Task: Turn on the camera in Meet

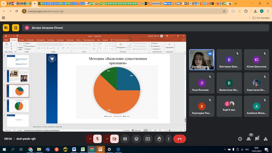Action: pyautogui.click(x=115, y=139)
